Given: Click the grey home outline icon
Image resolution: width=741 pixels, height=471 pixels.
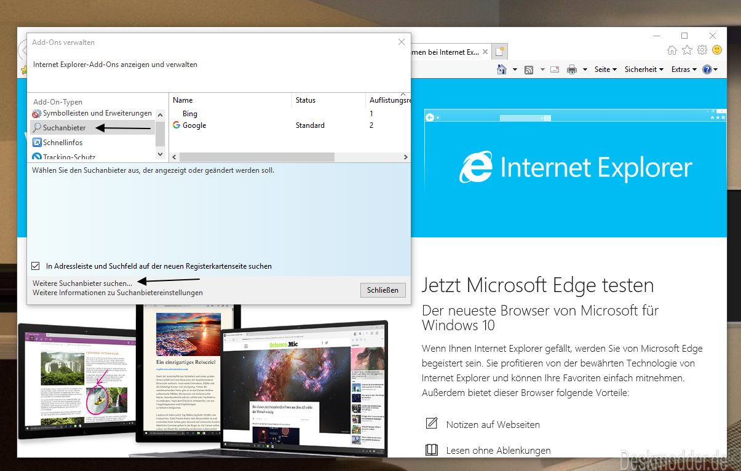Looking at the screenshot, I should 672,50.
